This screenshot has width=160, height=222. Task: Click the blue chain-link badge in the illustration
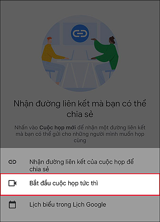[x=80, y=33]
